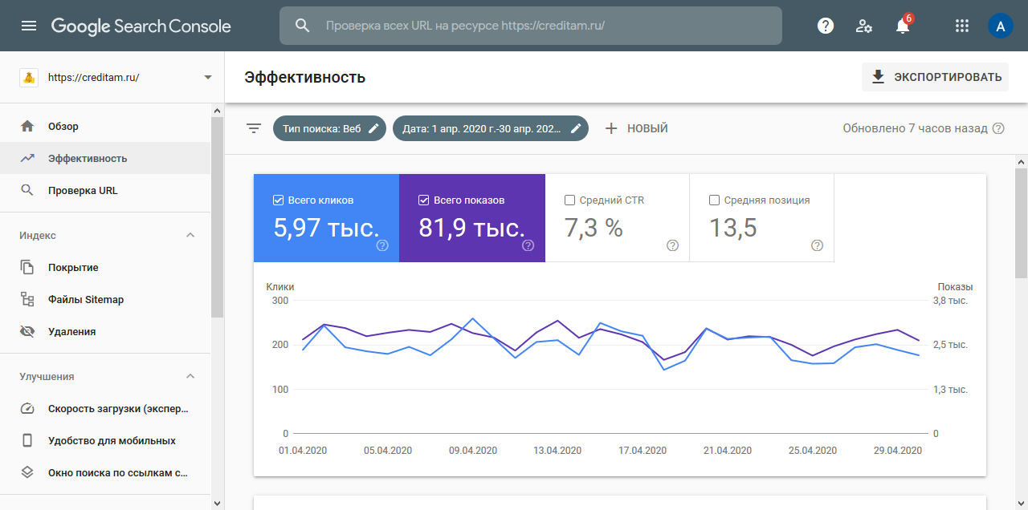Click the help question mark icon

(825, 26)
